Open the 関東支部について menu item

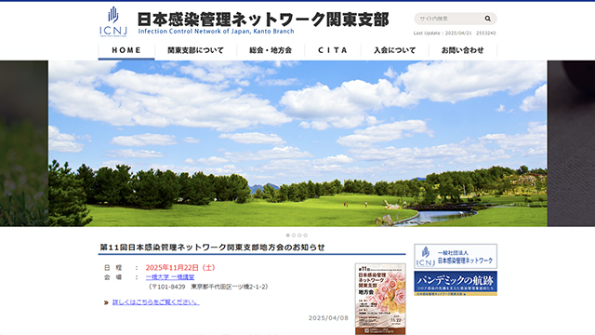click(x=195, y=50)
